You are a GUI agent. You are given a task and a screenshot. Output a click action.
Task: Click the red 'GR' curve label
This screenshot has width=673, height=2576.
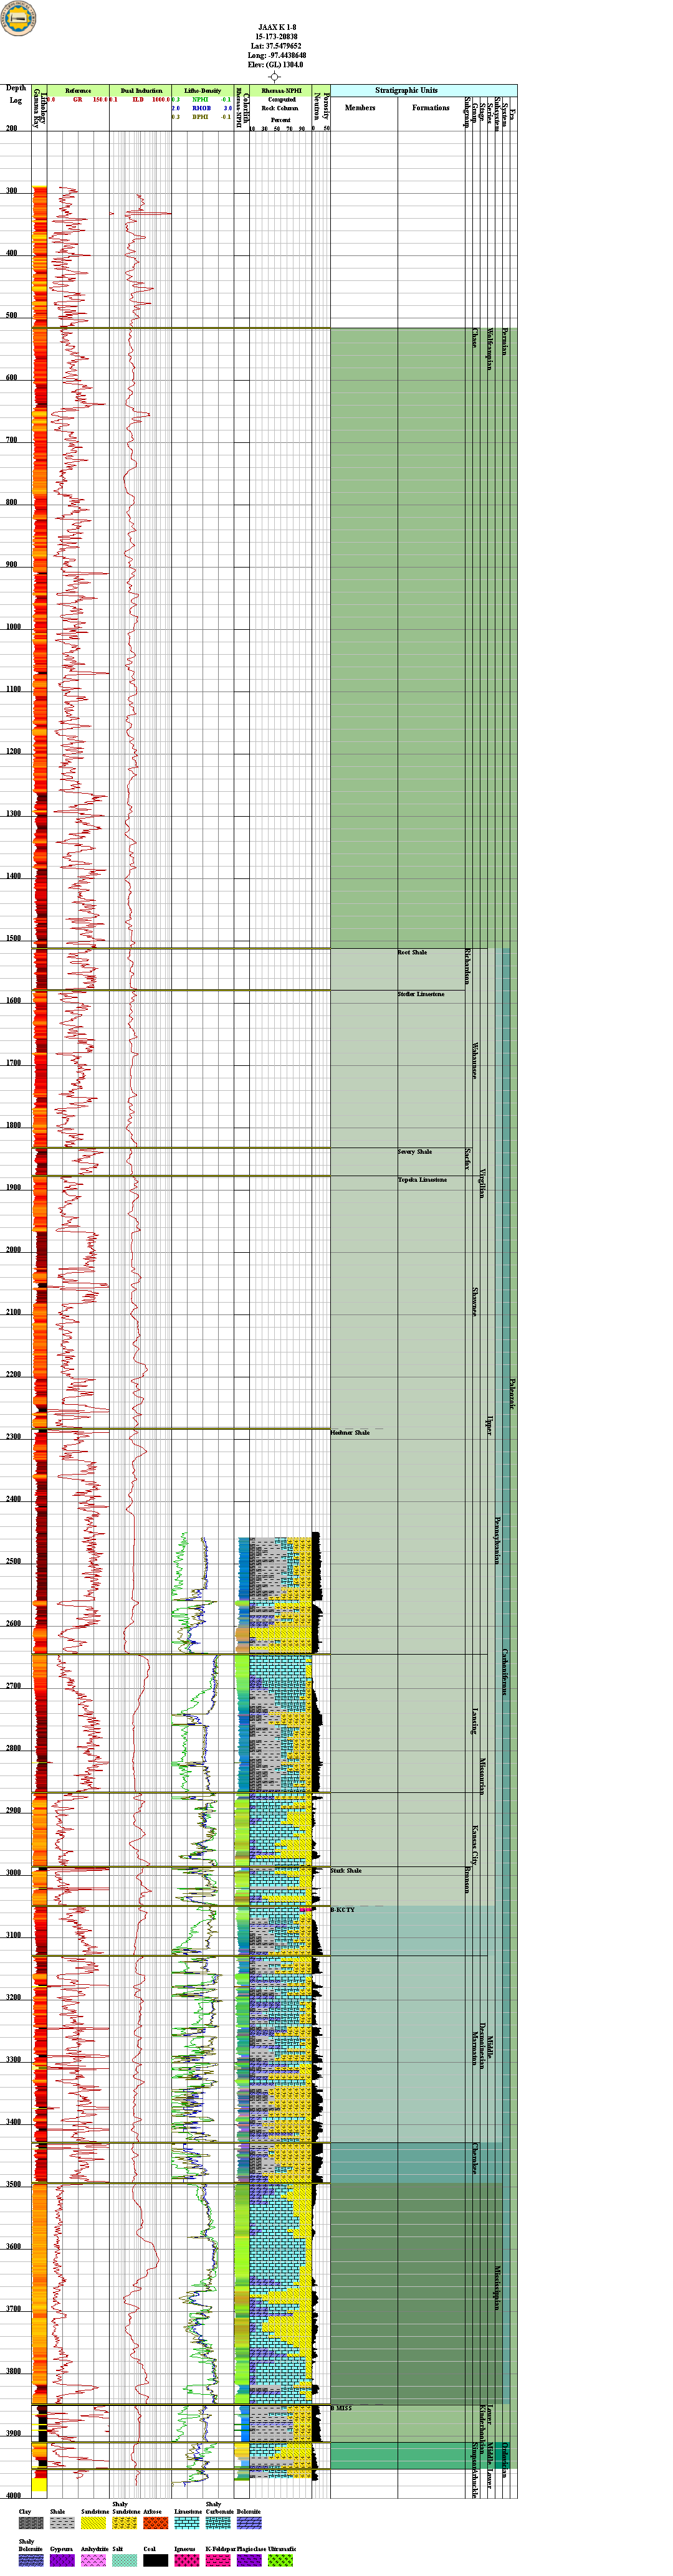click(x=78, y=99)
